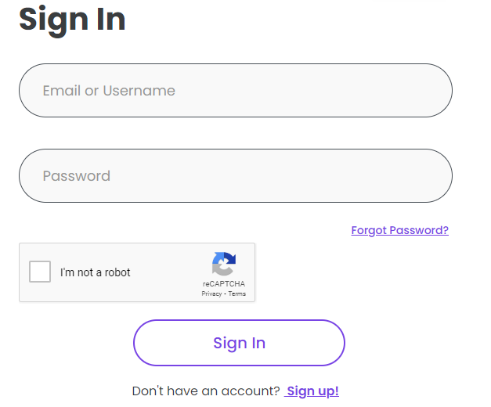
Task: Open the Forgot Password? link
Action: [x=399, y=230]
